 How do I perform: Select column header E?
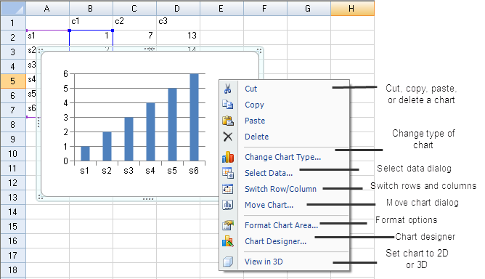pyautogui.click(x=221, y=9)
